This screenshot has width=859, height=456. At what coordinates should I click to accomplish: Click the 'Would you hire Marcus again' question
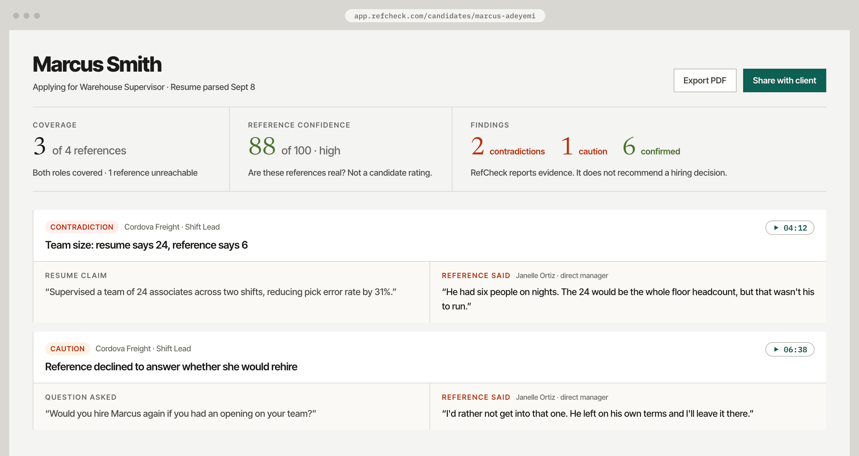[x=181, y=414]
